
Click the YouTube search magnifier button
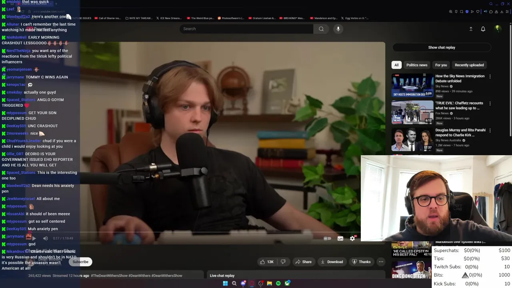(321, 29)
